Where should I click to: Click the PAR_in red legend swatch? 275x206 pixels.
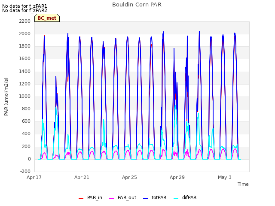(x=81, y=198)
